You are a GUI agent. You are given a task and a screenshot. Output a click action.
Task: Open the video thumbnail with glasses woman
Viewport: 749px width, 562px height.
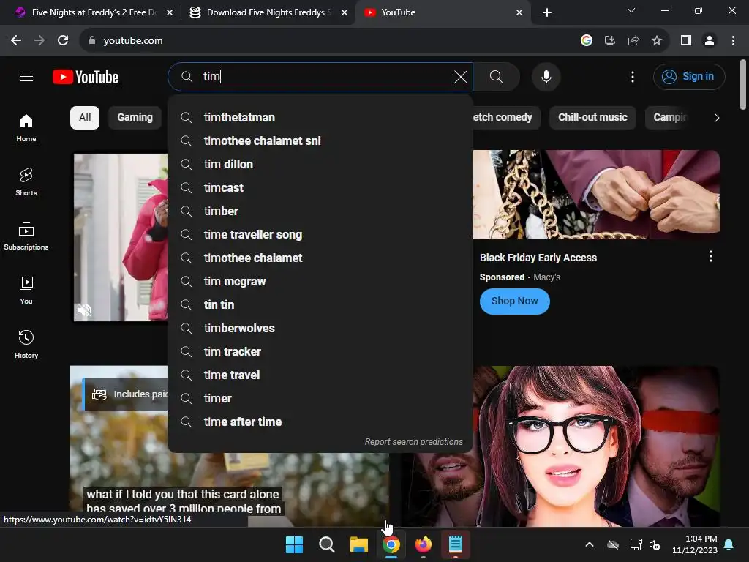tap(560, 446)
